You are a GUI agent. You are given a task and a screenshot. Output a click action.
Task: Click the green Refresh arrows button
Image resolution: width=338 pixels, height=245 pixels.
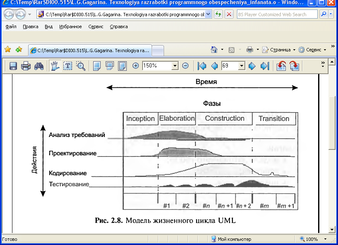coord(218,14)
